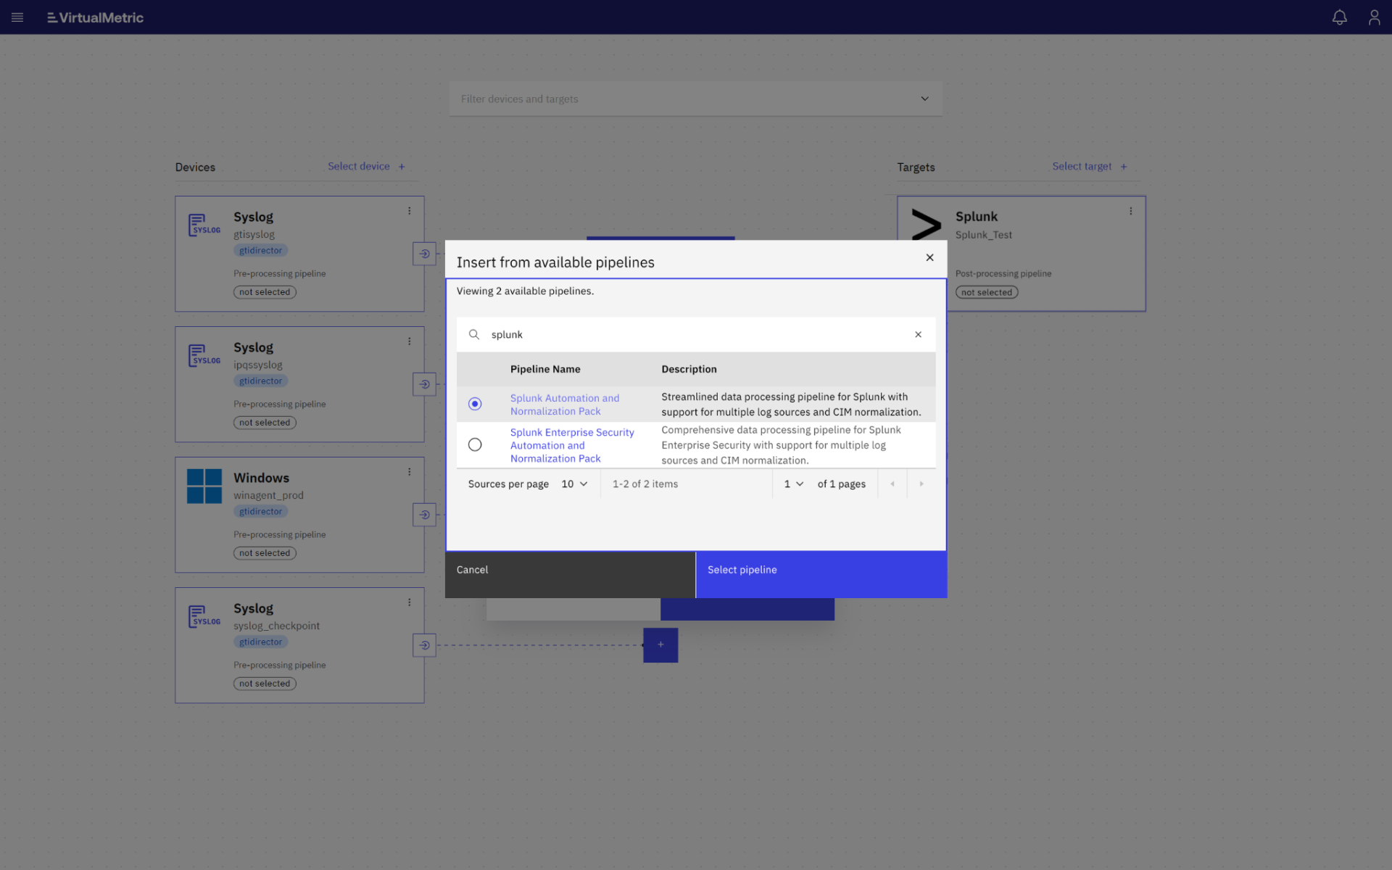Go to next page of pipelines
This screenshot has width=1392, height=870.
(921, 484)
